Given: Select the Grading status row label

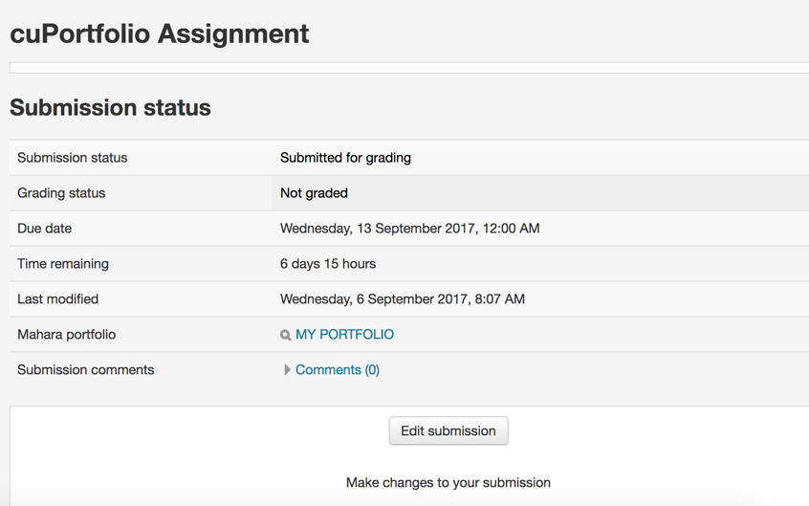Looking at the screenshot, I should (61, 193).
